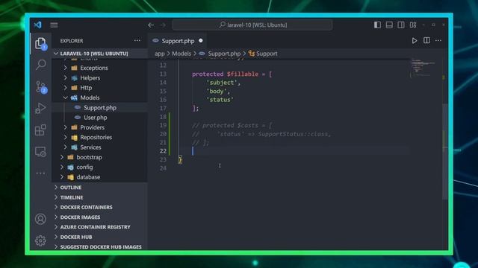Toggle the primary side bar
Viewport: 478px width, 268px height.
[x=377, y=25]
